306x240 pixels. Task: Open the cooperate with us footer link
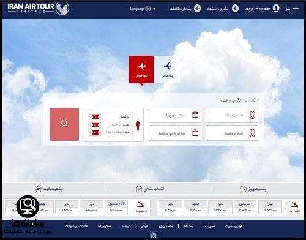[x=105, y=227]
